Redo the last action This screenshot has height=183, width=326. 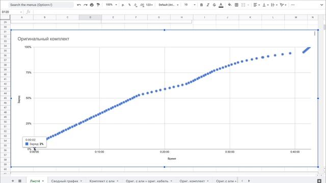tap(85, 5)
